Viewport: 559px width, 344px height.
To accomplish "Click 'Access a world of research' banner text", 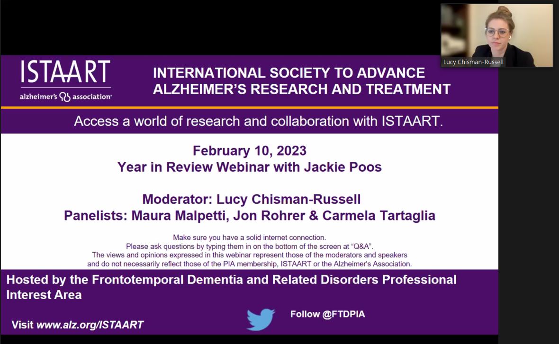I will tap(259, 121).
